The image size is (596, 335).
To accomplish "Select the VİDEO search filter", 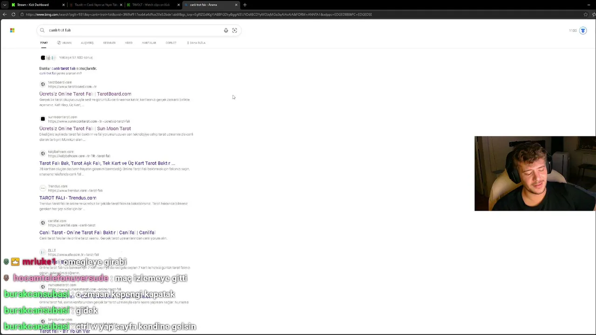I will (129, 43).
